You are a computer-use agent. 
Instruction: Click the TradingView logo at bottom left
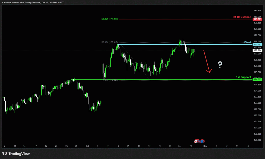coord(16,154)
